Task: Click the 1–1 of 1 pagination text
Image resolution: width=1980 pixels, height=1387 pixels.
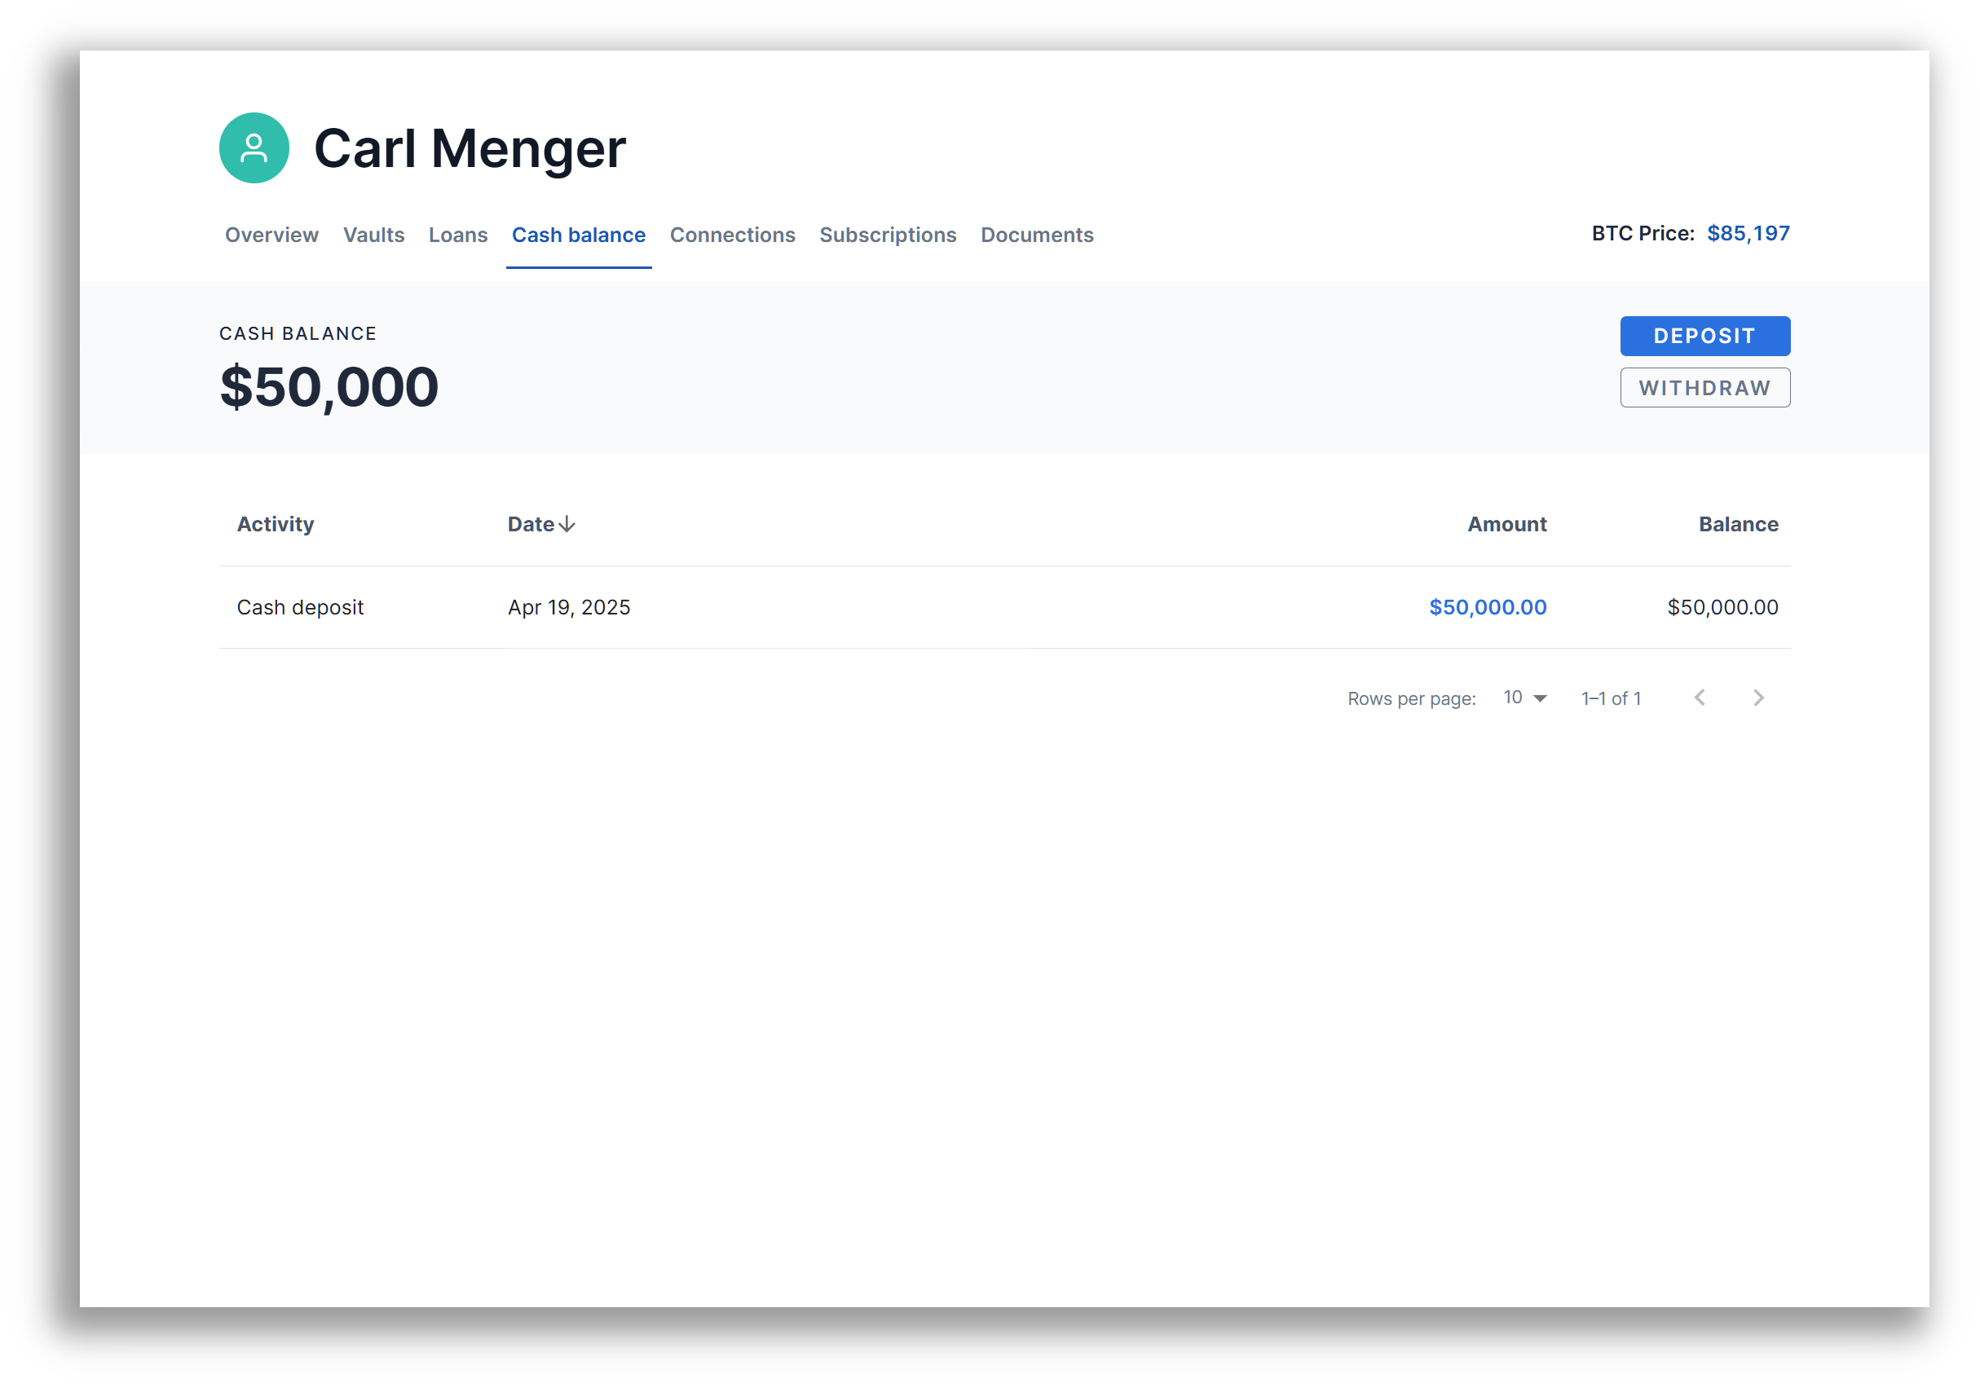Action: pyautogui.click(x=1610, y=698)
